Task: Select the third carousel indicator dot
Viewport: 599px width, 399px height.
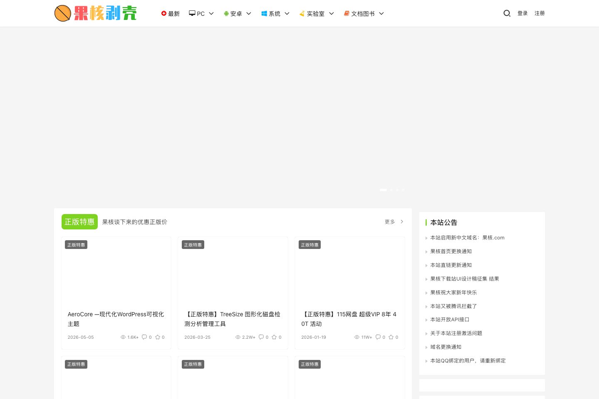Action: click(x=397, y=190)
